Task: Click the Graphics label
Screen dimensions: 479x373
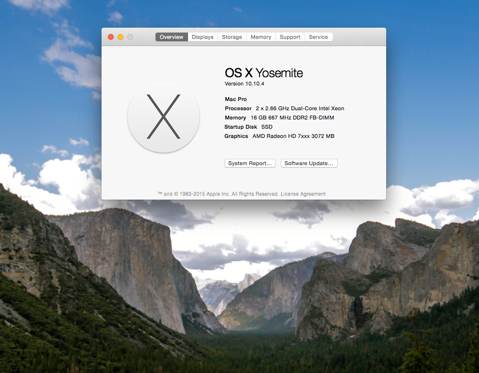Action: (236, 136)
